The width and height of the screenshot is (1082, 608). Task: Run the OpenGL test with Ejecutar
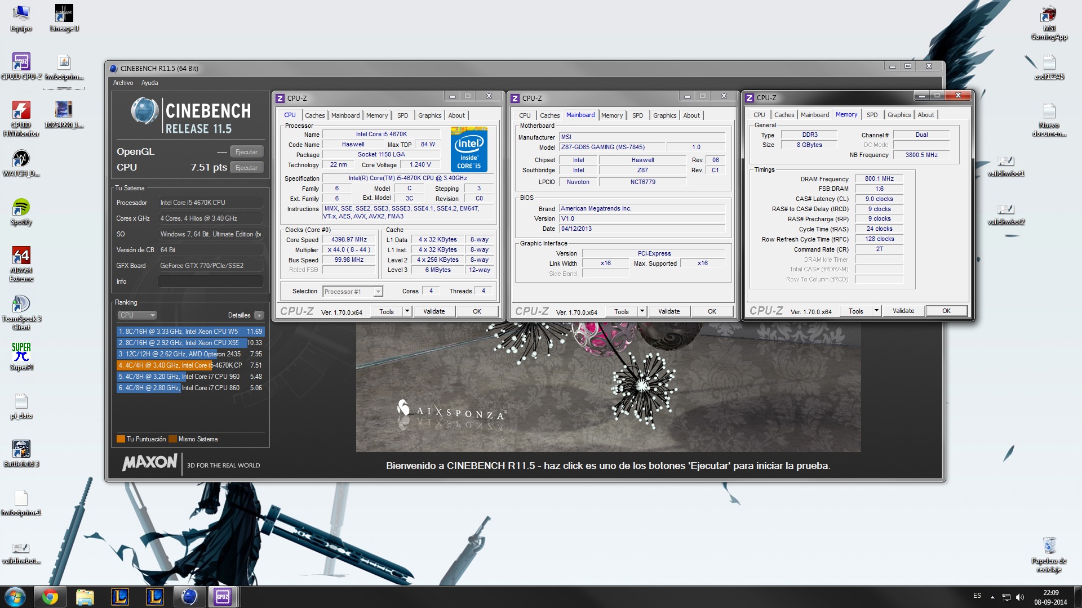pyautogui.click(x=246, y=152)
